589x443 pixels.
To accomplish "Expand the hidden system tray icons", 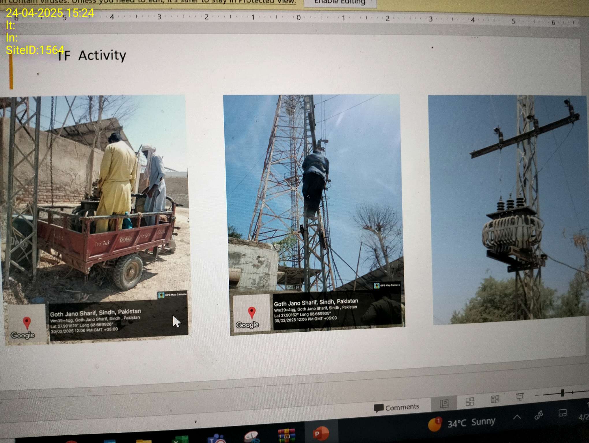I will pos(517,417).
